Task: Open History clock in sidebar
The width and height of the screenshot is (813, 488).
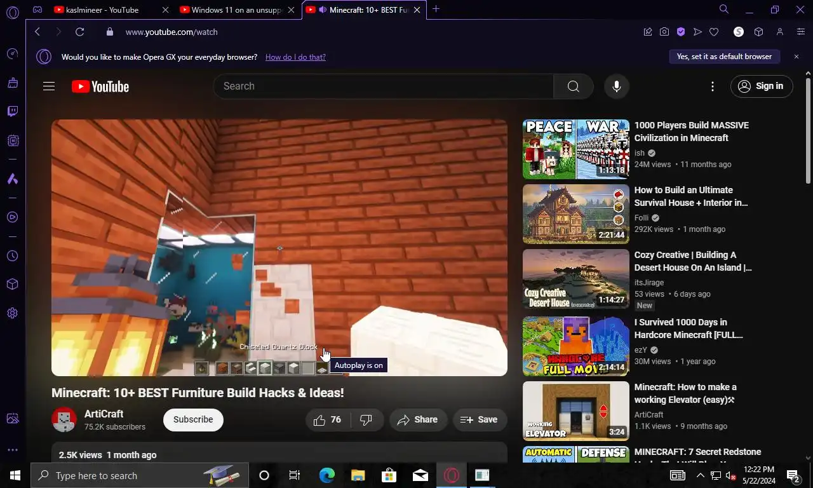Action: point(13,256)
